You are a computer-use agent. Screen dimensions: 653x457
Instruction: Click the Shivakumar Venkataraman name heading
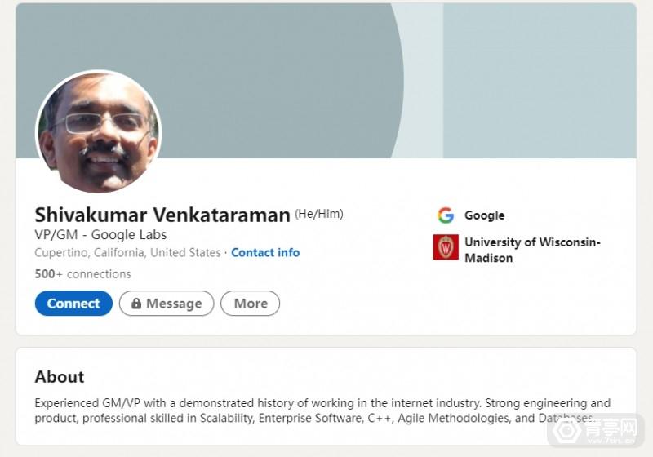click(x=162, y=215)
